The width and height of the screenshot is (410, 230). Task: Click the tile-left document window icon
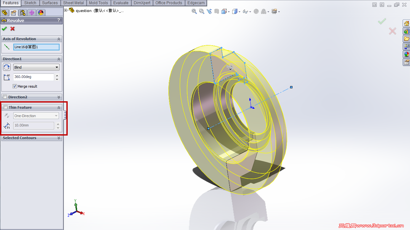click(x=375, y=5)
